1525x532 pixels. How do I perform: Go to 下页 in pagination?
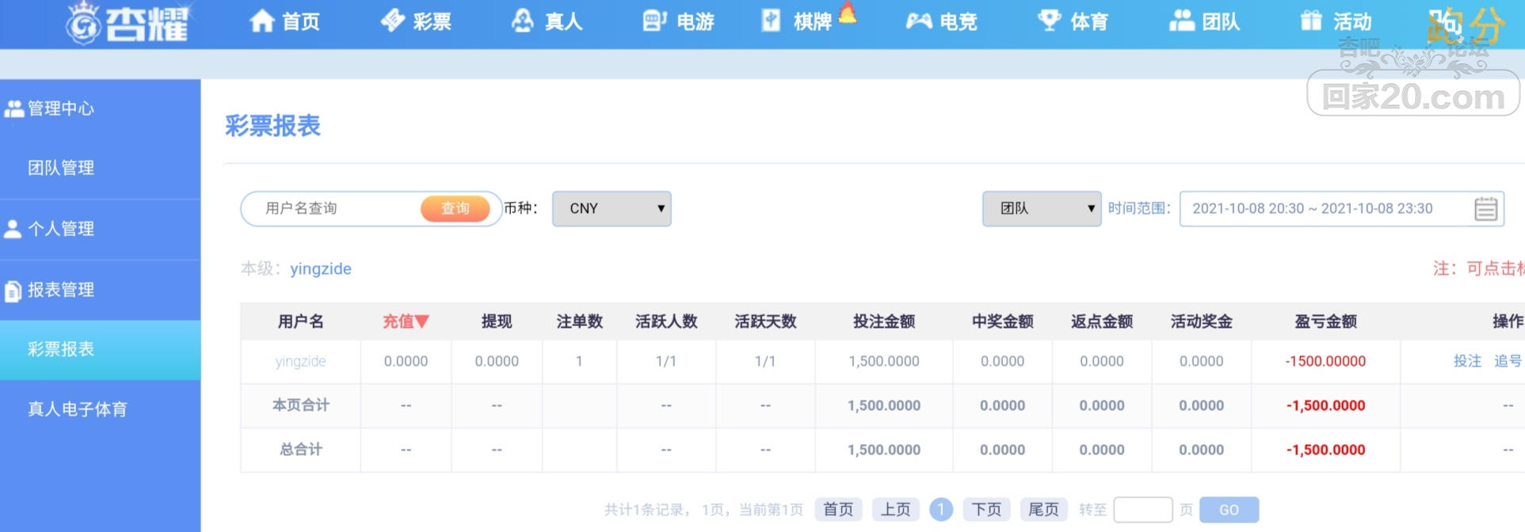[x=986, y=510]
